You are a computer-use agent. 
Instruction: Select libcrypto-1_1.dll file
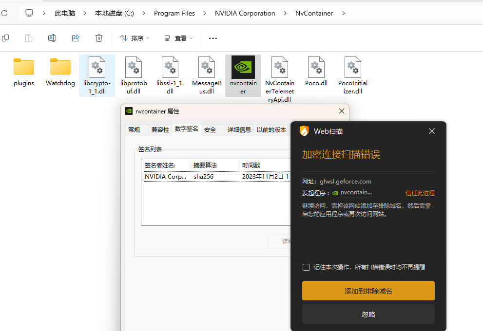[97, 75]
